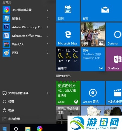Image resolution: width=122 pixels, height=131 pixels.
Task: Open the Microsoft Office Word icon
Action: pyautogui.click(x=7, y=36)
